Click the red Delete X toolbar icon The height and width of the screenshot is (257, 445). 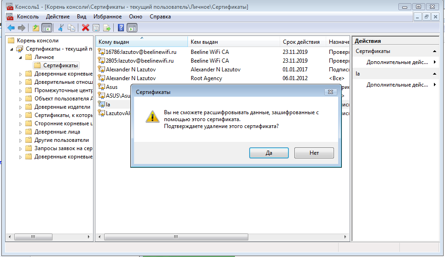click(85, 28)
